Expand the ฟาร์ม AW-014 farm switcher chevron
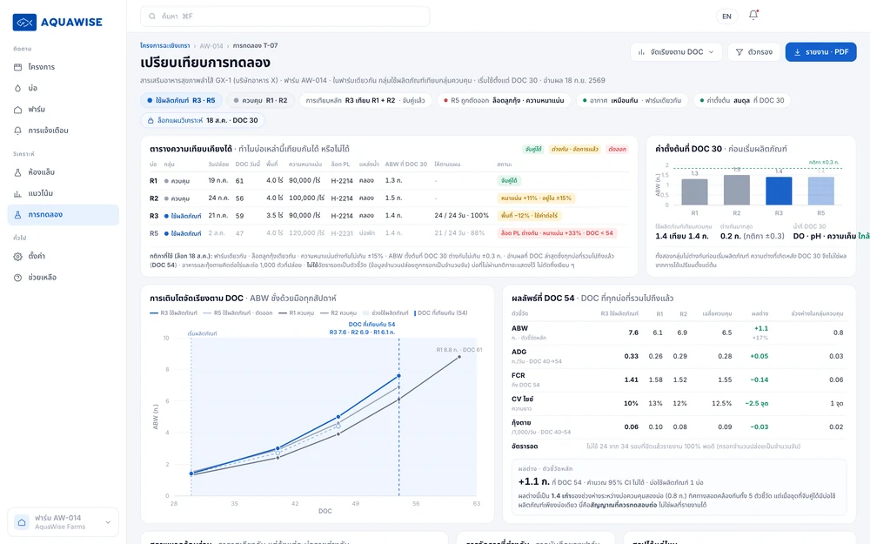The width and height of the screenshot is (870, 544). [108, 522]
